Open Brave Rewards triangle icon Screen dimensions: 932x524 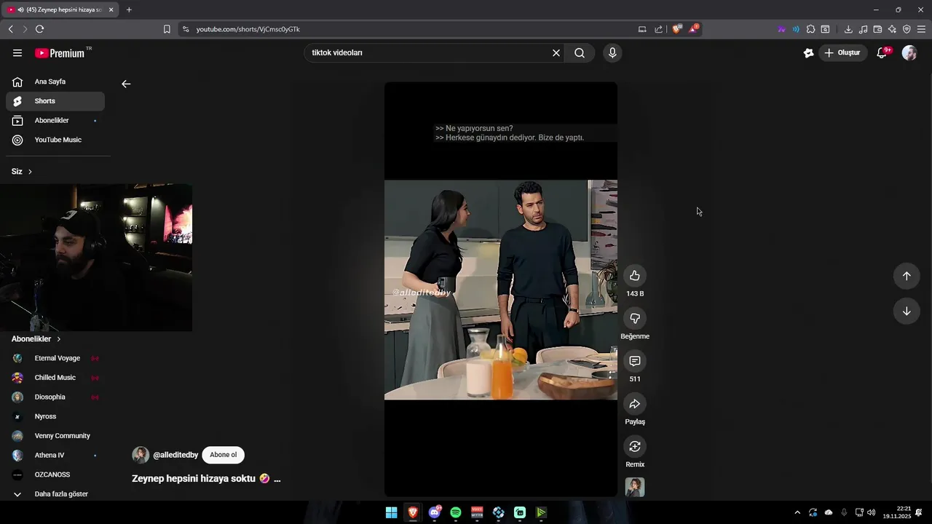click(x=694, y=29)
